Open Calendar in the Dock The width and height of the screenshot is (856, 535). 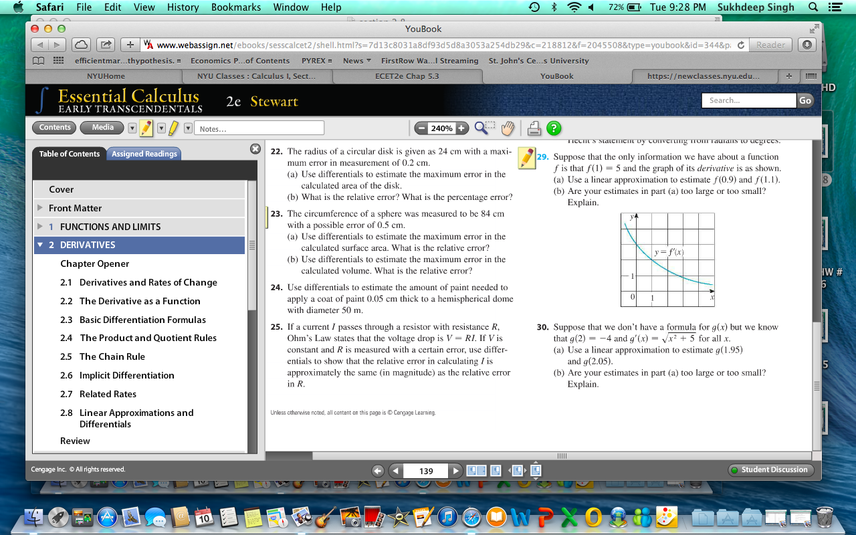point(204,517)
